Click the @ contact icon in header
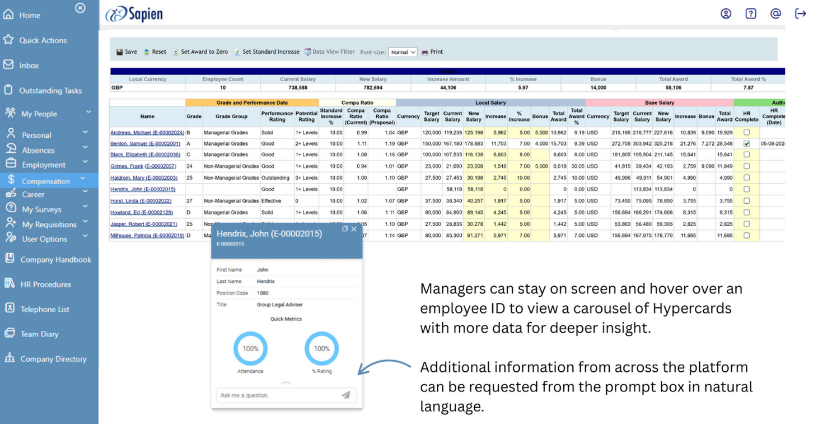The width and height of the screenshot is (818, 425). (x=775, y=13)
